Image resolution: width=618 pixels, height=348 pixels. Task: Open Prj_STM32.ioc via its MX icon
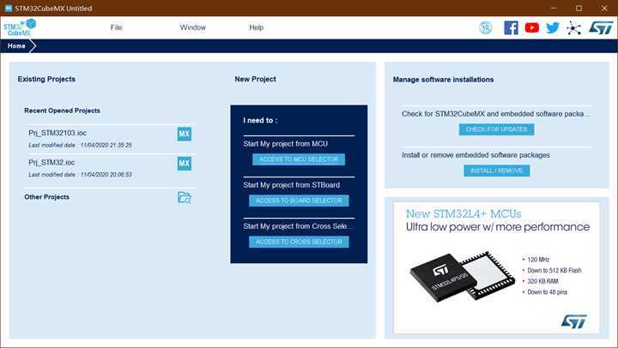[184, 164]
